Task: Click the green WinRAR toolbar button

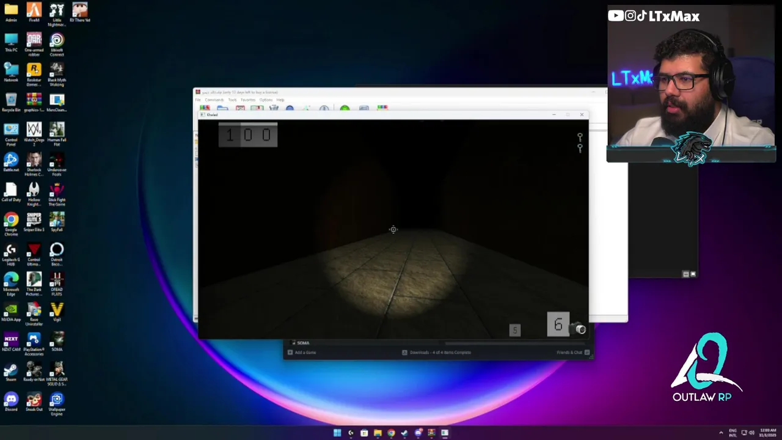Action: pos(345,109)
